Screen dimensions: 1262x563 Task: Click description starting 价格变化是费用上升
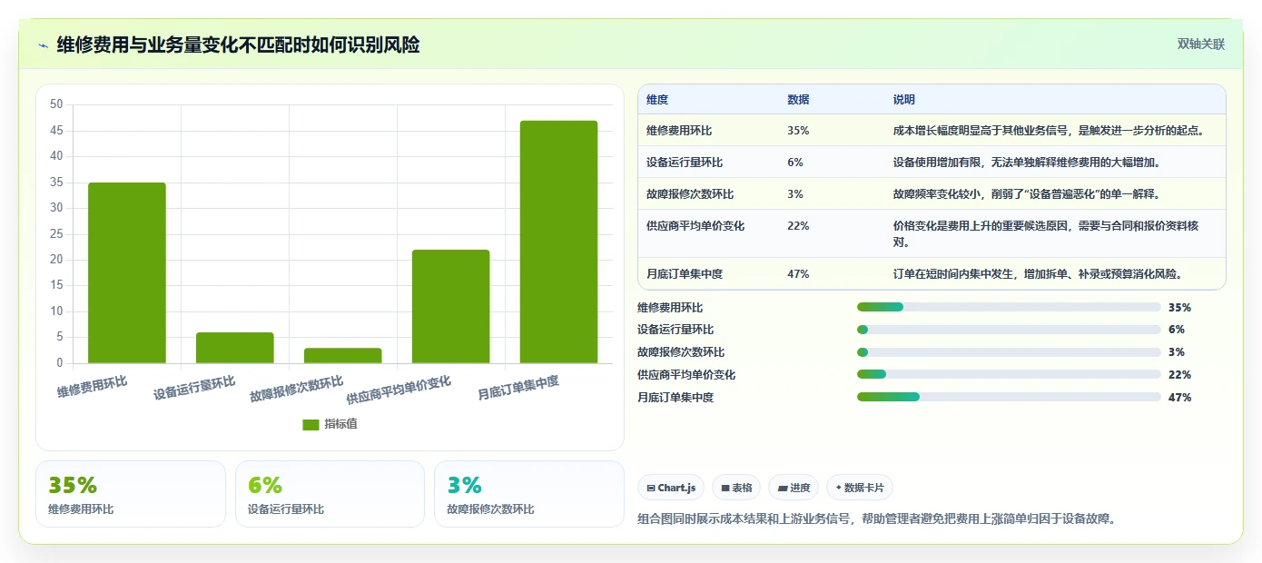tap(1046, 234)
